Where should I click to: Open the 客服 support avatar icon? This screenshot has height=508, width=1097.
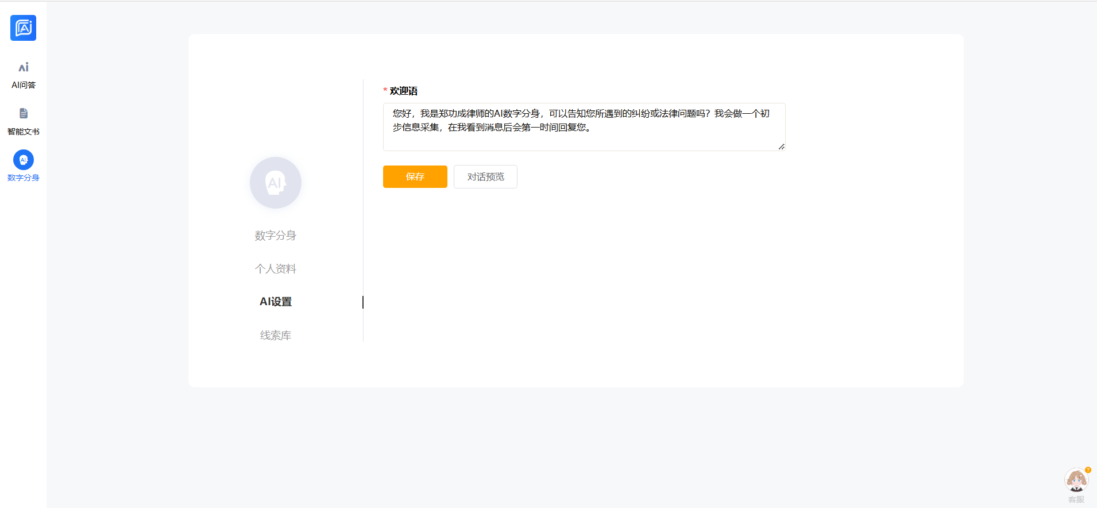[x=1075, y=480]
